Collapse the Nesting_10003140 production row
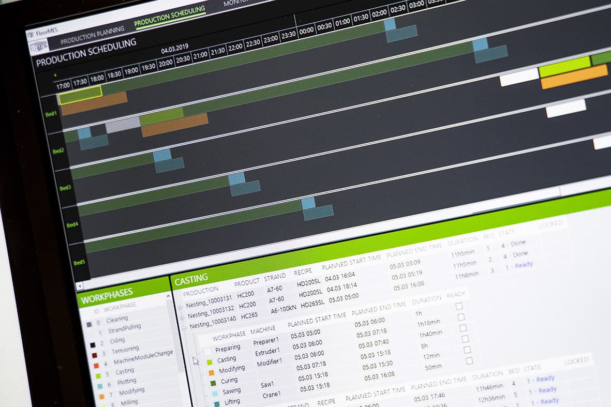The height and width of the screenshot is (407, 611). point(184,328)
